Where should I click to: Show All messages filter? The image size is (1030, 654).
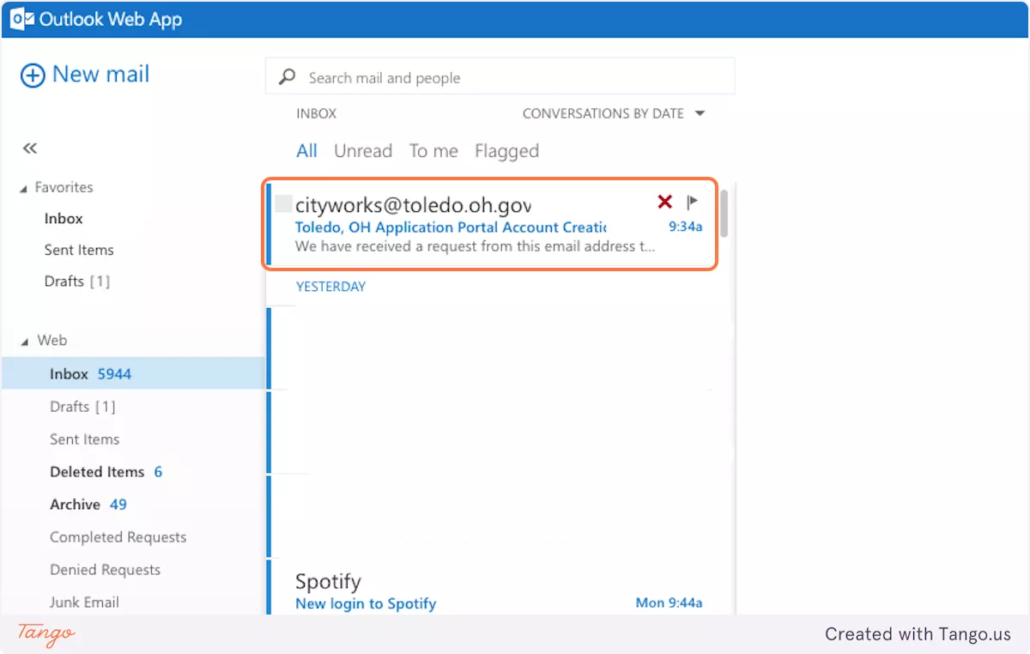[306, 151]
